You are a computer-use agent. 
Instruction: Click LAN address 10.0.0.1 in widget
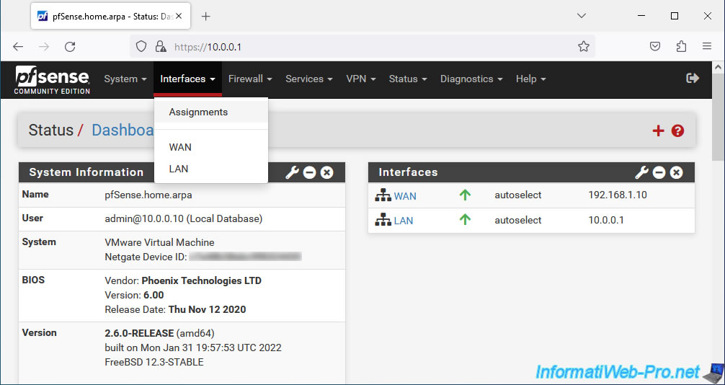605,221
